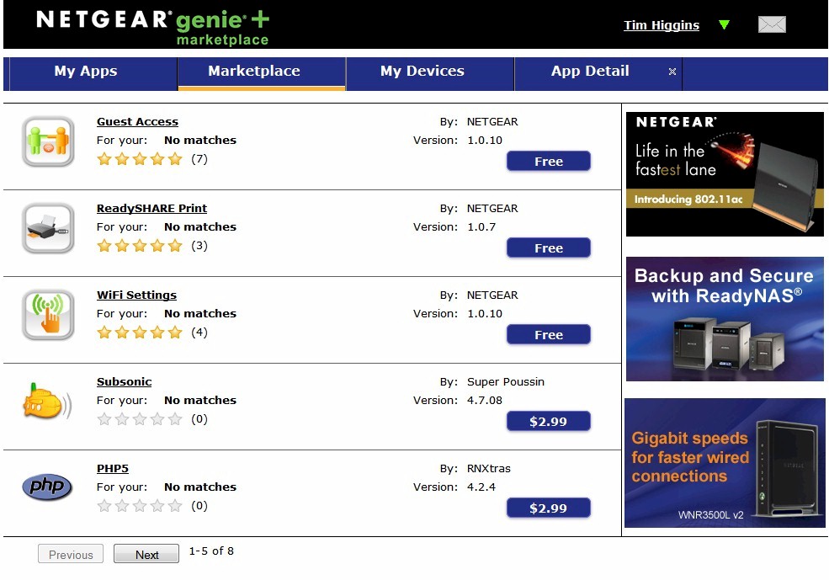The height and width of the screenshot is (580, 829).
Task: Click version '1.0.7' of ReadySHARE Print
Action: click(x=481, y=226)
